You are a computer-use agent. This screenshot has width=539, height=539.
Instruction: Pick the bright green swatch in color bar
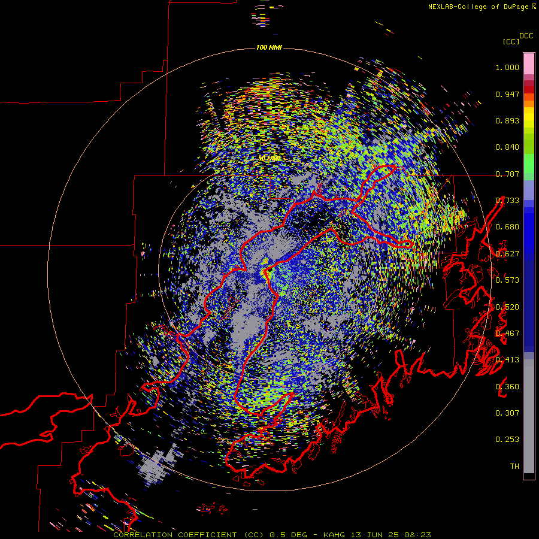coord(529,163)
